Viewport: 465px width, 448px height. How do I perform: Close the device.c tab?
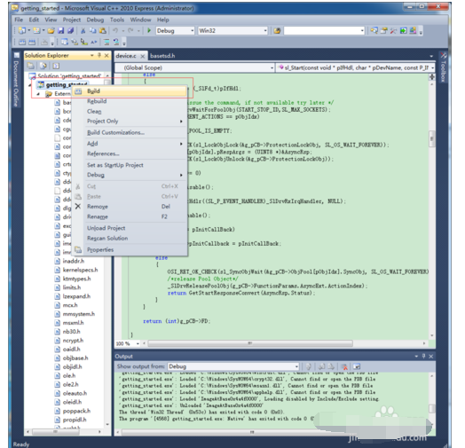click(143, 56)
